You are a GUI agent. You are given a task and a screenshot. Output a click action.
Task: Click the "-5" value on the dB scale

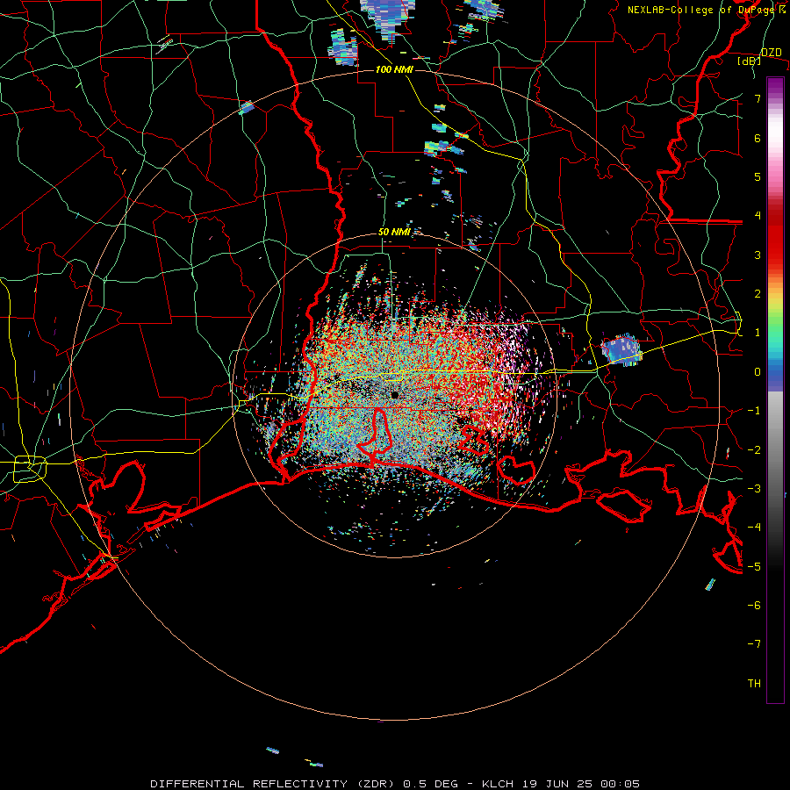pos(754,567)
